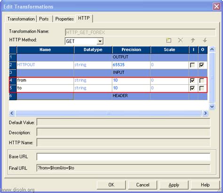Viewport: 223px width, 193px height.
Task: Select row number 4 header
Action: pyautogui.click(x=13, y=80)
